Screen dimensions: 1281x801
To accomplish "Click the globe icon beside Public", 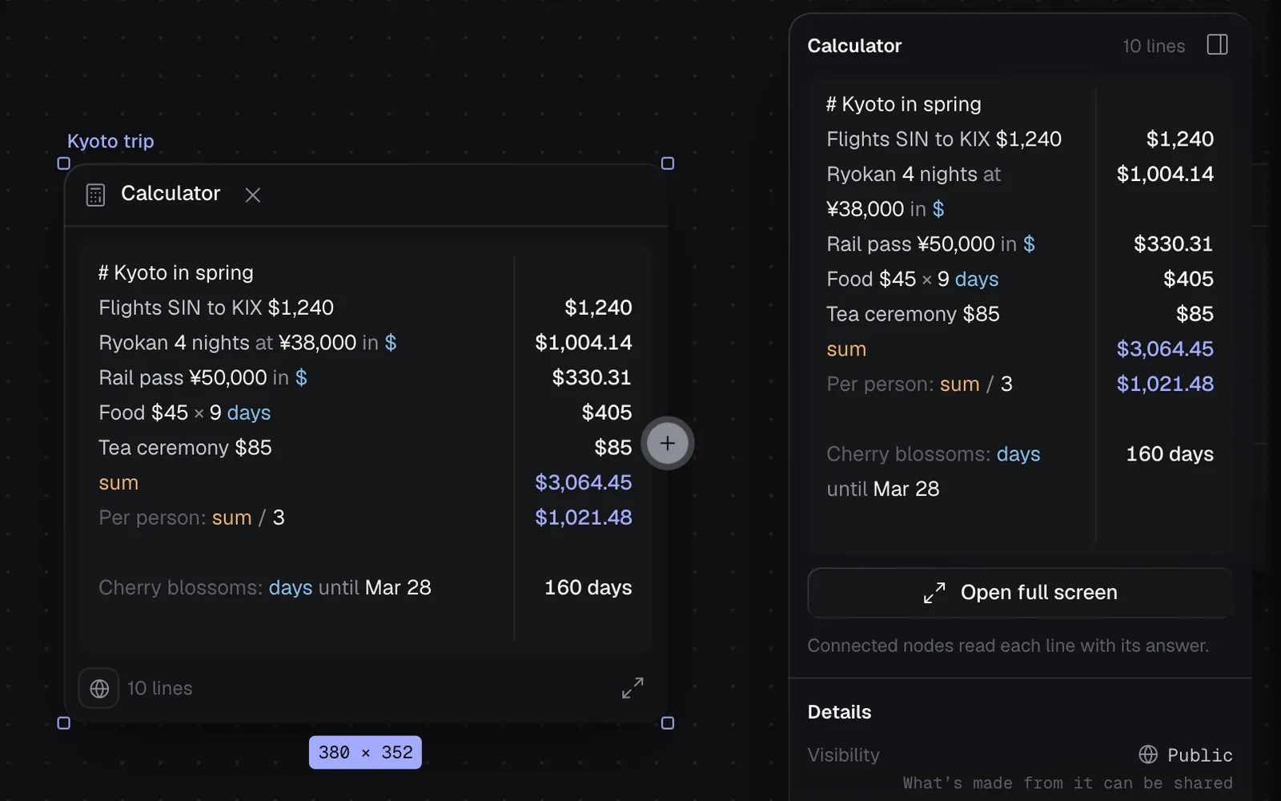I will [x=1148, y=755].
